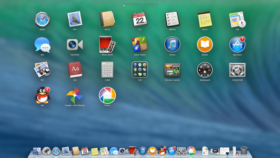Click the Launchpad rocket in the Dock

[x=46, y=151]
